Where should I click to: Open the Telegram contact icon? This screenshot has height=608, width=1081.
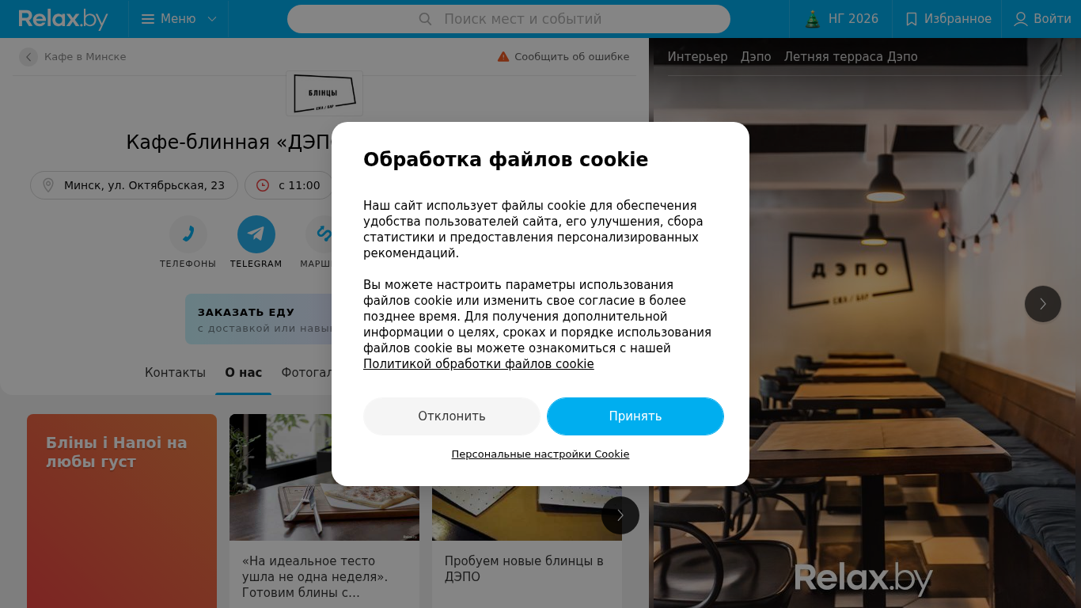[x=256, y=234]
